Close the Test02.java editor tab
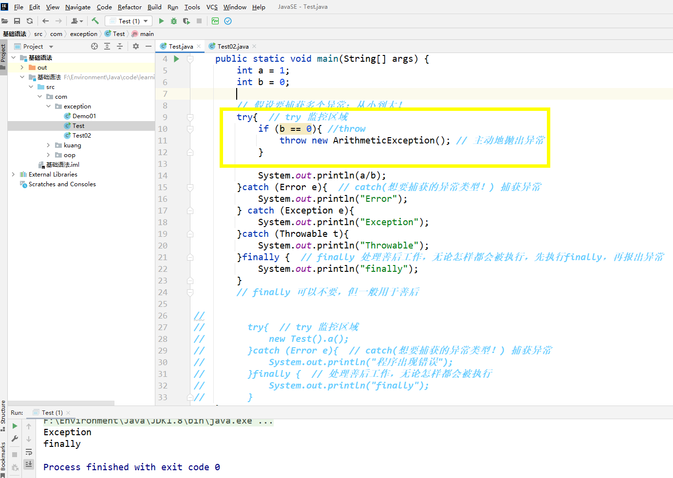The width and height of the screenshot is (673, 478). click(x=254, y=47)
